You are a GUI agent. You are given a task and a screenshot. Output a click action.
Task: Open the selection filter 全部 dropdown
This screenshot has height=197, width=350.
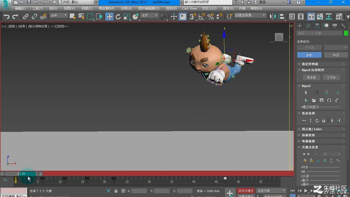(59, 15)
